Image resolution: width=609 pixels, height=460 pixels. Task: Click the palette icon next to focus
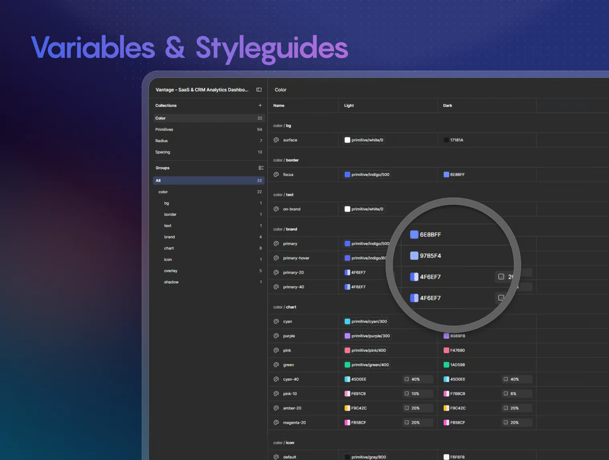point(276,175)
